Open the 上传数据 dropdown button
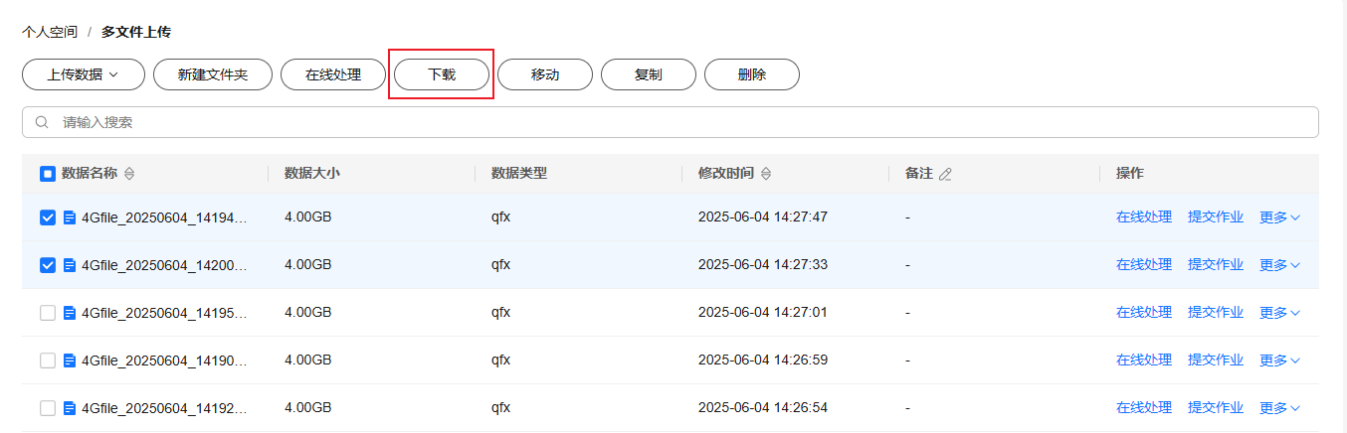This screenshot has width=1347, height=433. pos(84,74)
